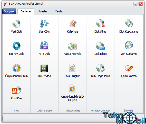Open the Ayarlar tab
Screen dimensions: 146x124
[43, 11]
